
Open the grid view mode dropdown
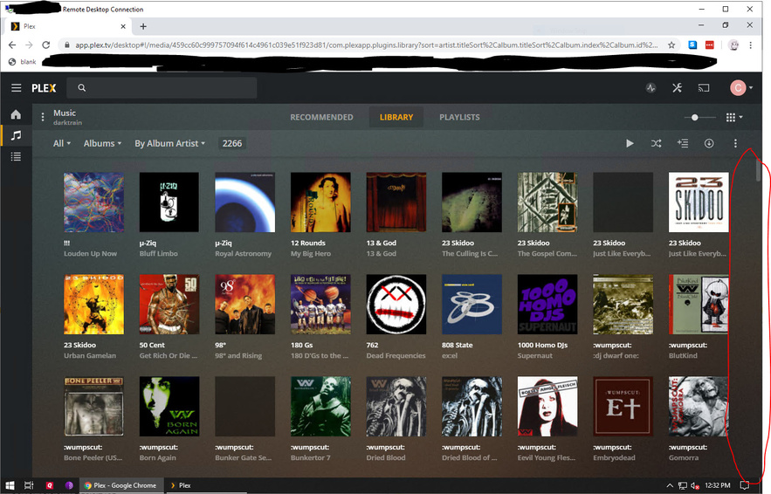[x=734, y=118]
